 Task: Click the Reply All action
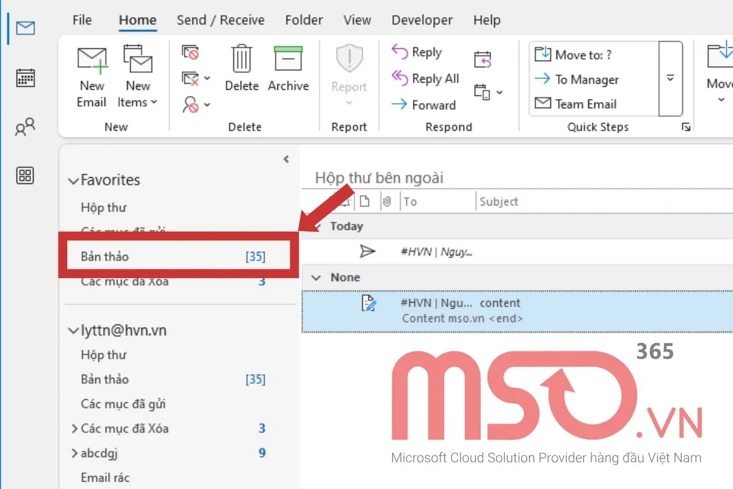coord(428,78)
